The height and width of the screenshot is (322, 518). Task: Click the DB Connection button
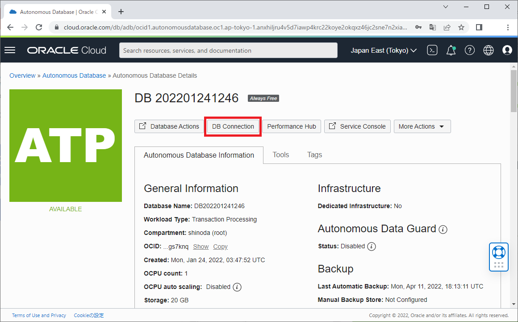[x=233, y=126]
